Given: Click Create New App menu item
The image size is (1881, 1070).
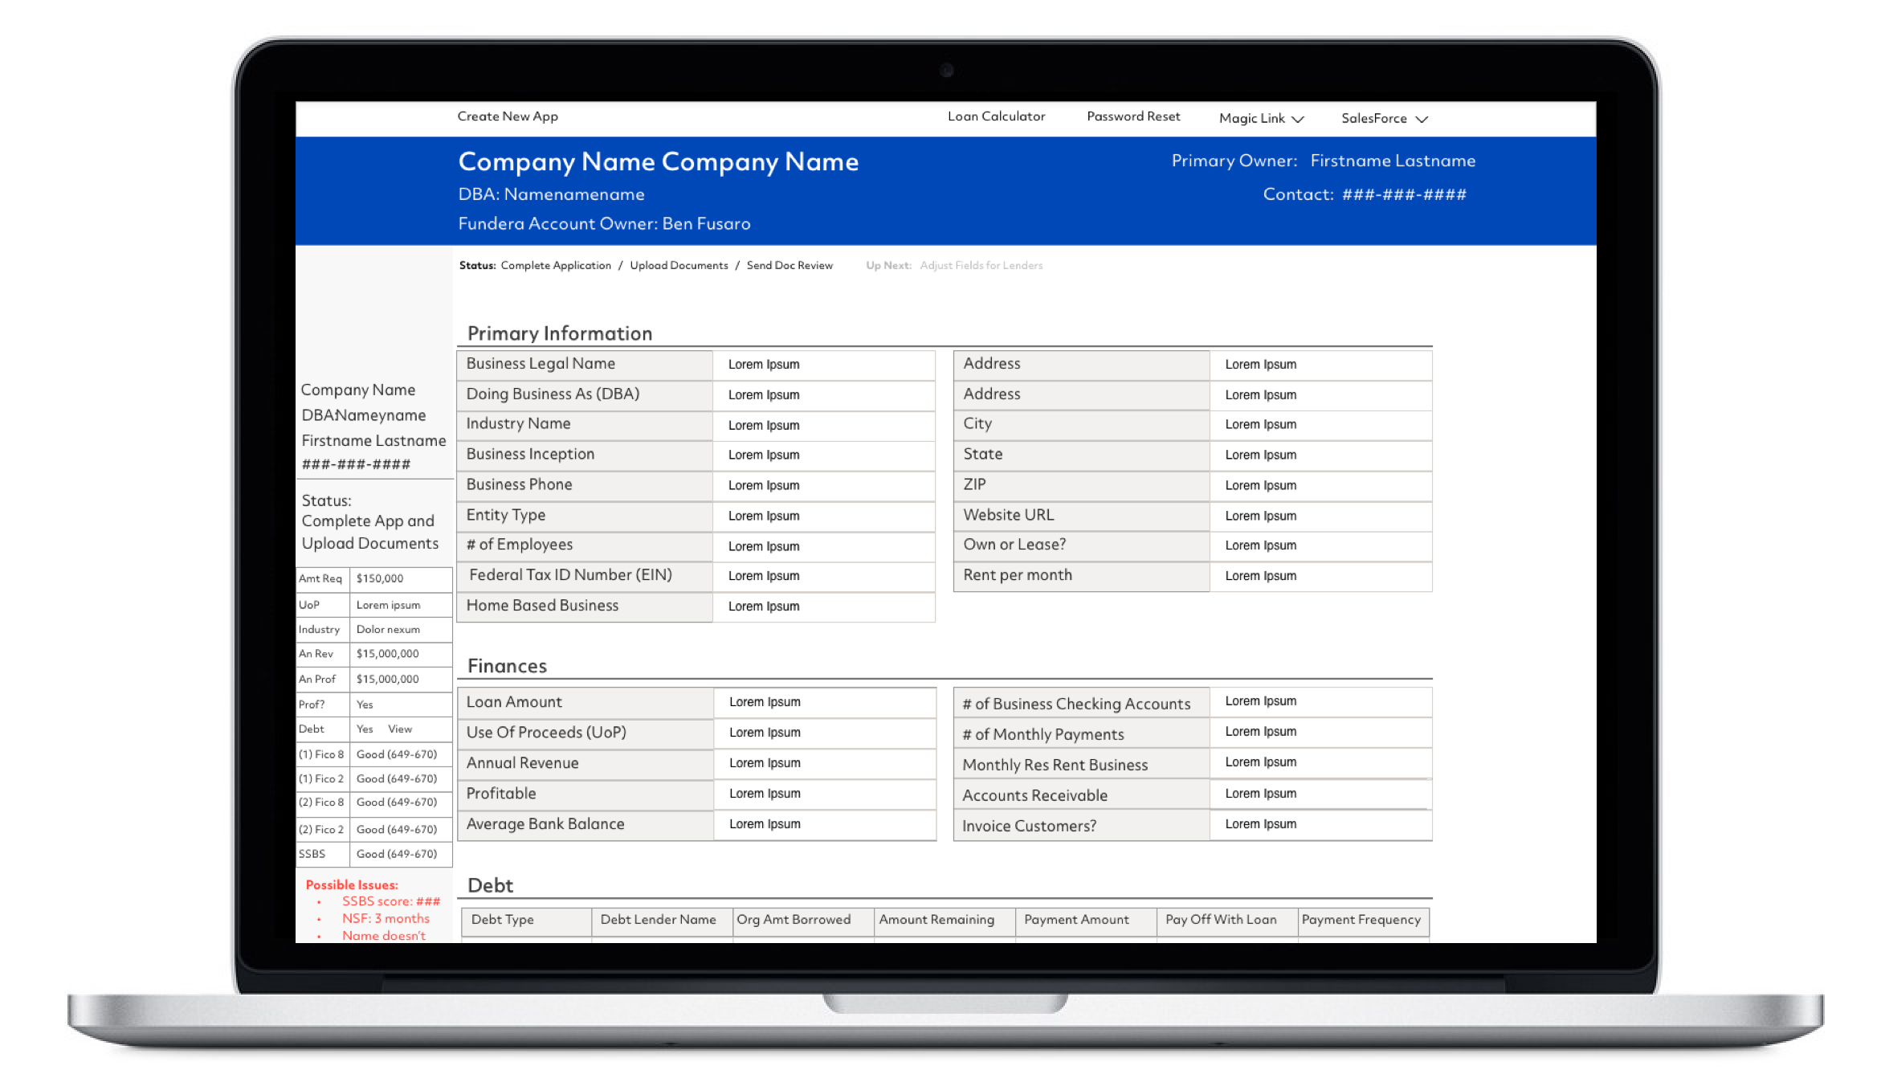Looking at the screenshot, I should click(507, 116).
